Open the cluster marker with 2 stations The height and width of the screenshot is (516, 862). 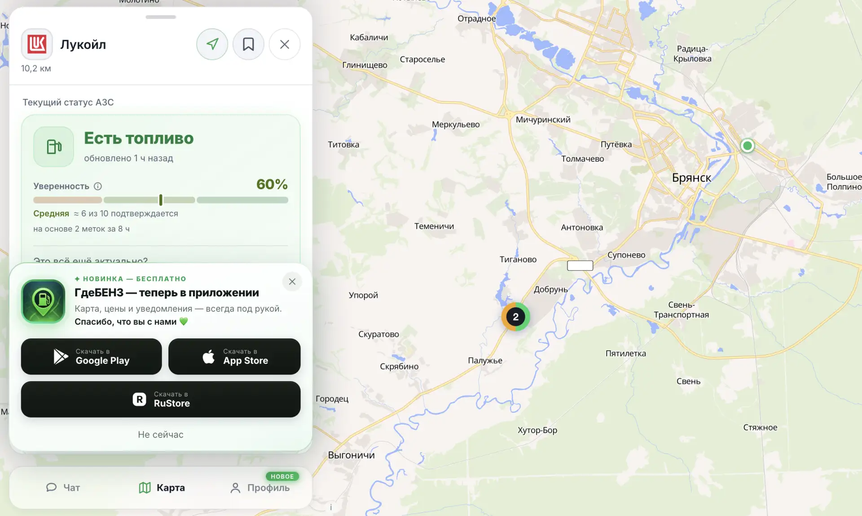515,317
